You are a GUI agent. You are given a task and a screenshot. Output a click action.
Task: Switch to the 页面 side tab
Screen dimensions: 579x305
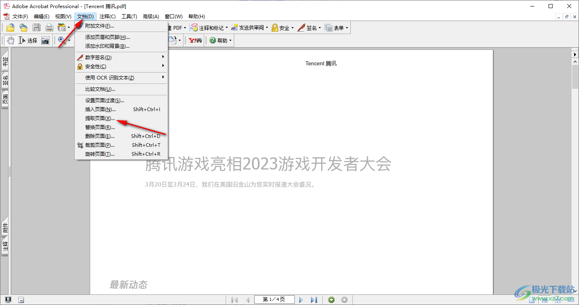pos(5,100)
